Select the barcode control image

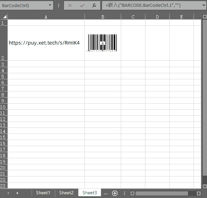click(x=102, y=43)
